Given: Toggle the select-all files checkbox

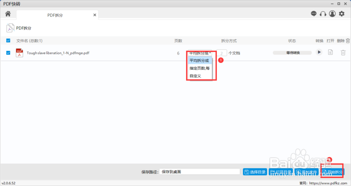Looking at the screenshot, I should click(x=8, y=41).
